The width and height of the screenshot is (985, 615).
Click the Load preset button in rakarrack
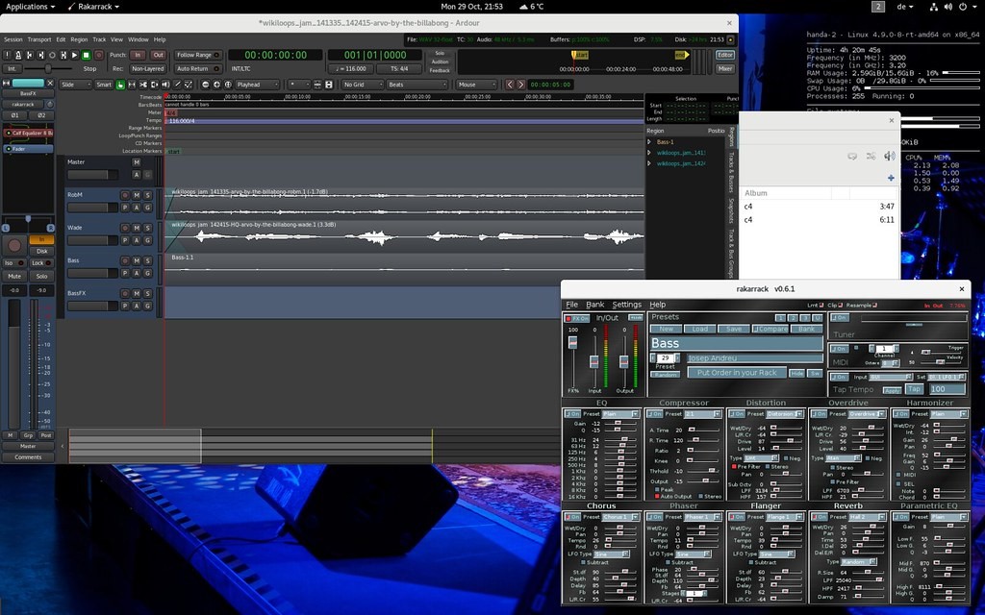(700, 329)
